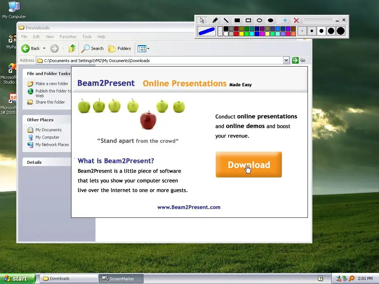
Task: Select the line drawing tool
Action: [x=226, y=20]
